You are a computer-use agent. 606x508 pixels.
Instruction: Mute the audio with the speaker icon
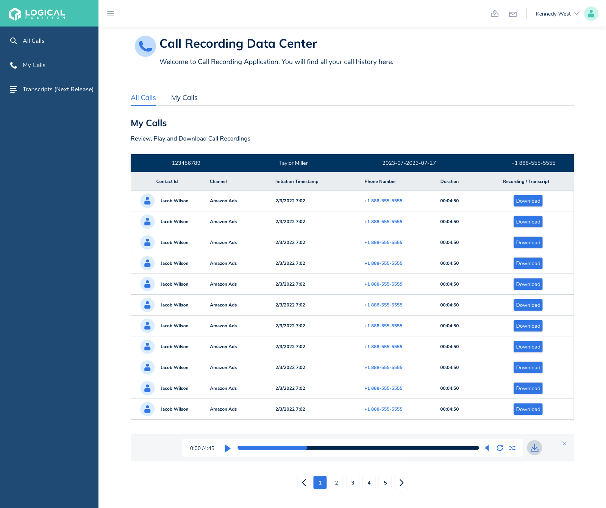(x=487, y=448)
